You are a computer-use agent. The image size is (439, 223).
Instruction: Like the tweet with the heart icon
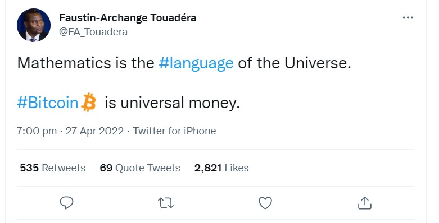click(265, 203)
